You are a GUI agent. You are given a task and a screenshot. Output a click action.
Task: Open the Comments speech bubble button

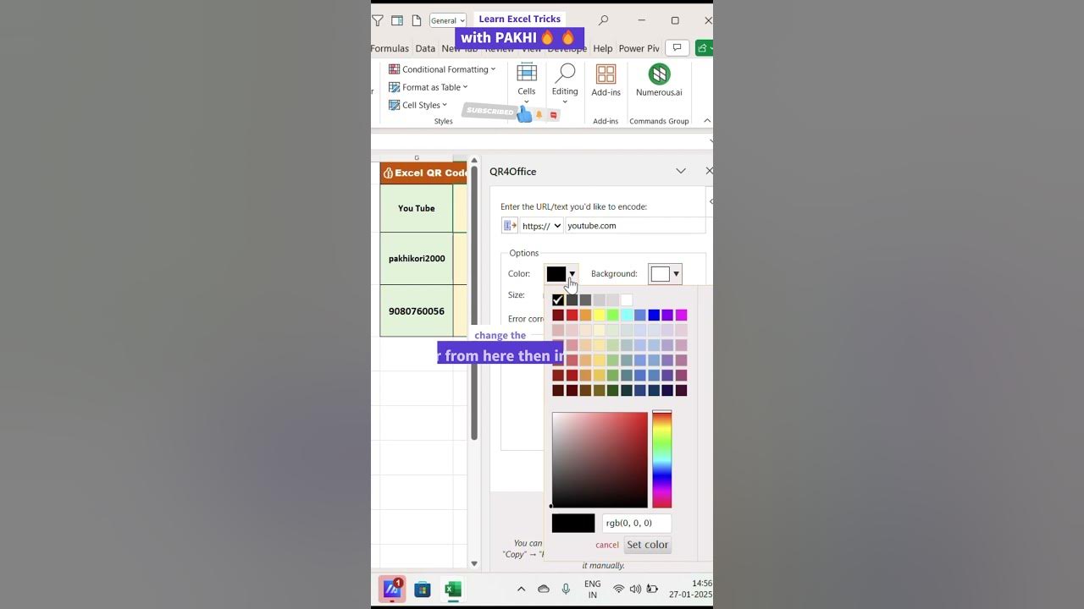coord(676,48)
